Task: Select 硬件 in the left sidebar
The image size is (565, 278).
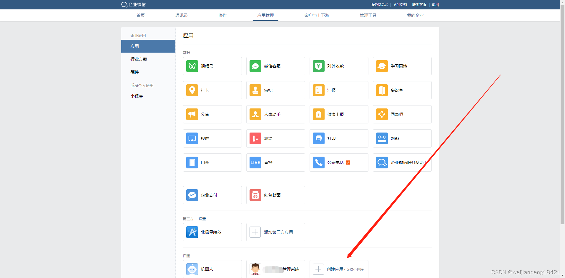Action: pos(148,72)
